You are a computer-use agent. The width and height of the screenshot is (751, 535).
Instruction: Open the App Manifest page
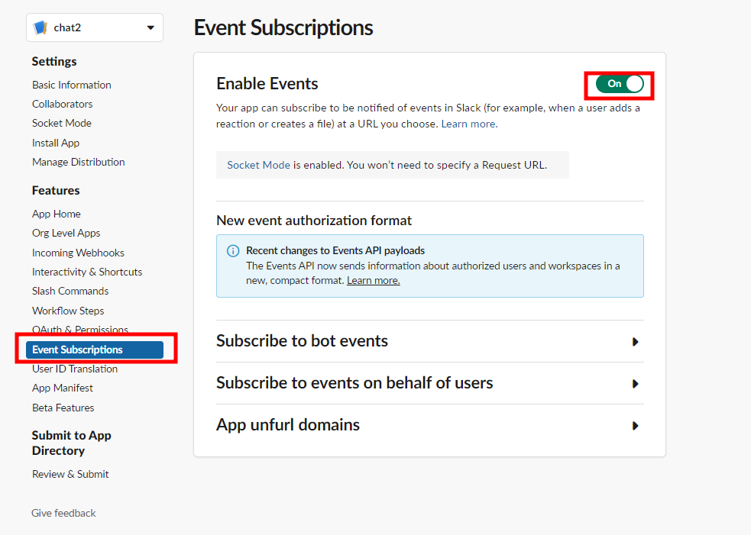point(62,388)
